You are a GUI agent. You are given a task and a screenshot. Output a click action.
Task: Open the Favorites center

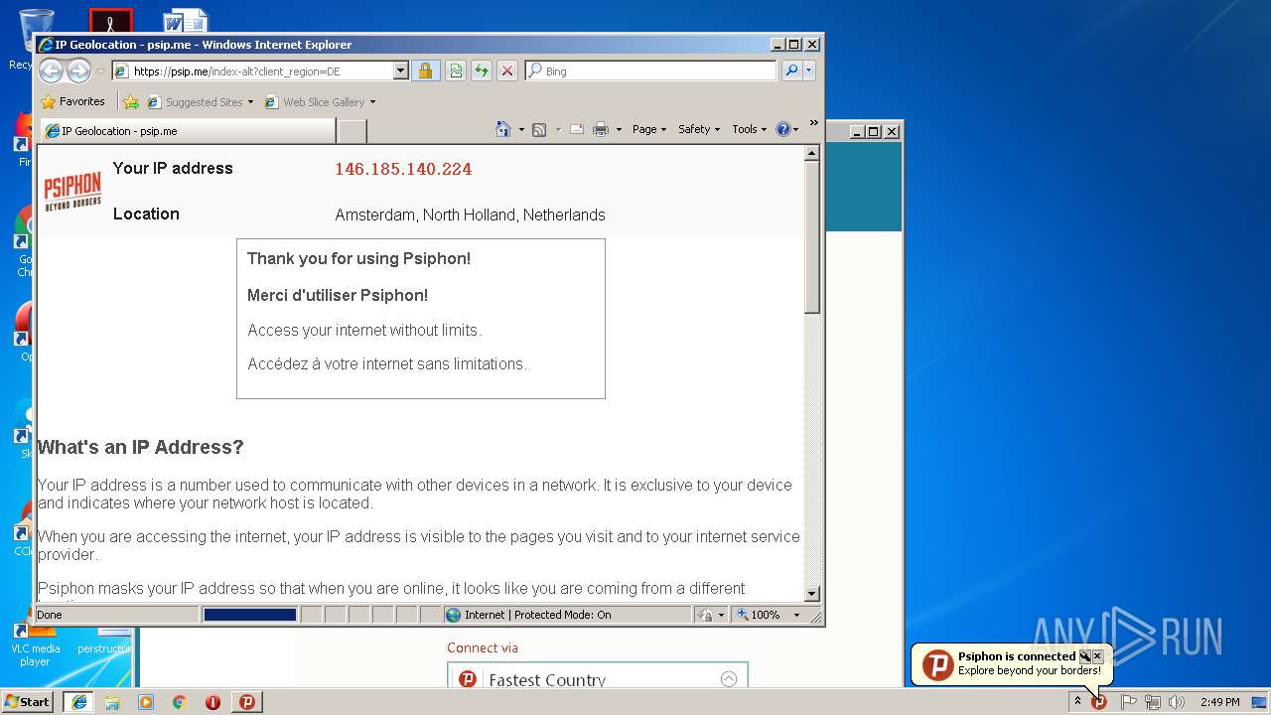pos(72,101)
